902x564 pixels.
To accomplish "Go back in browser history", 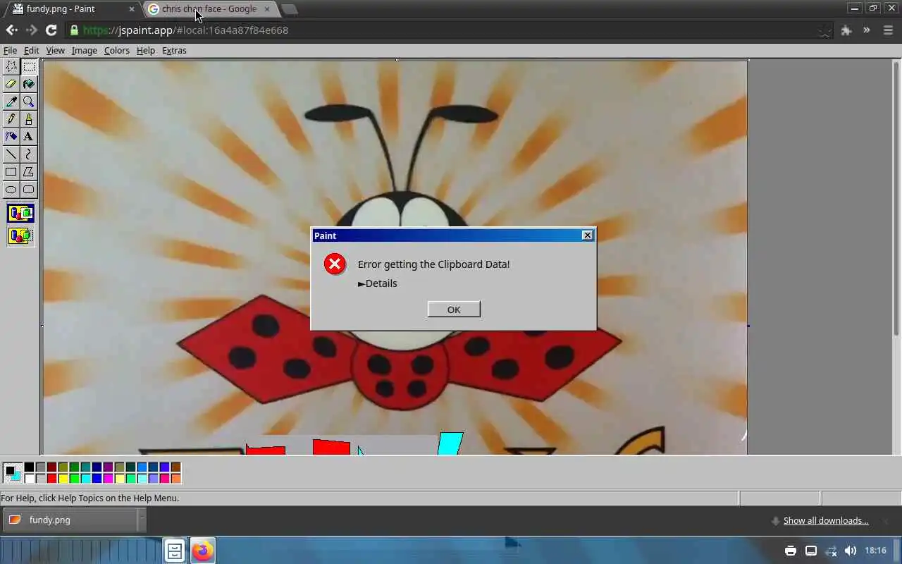I will [x=11, y=30].
